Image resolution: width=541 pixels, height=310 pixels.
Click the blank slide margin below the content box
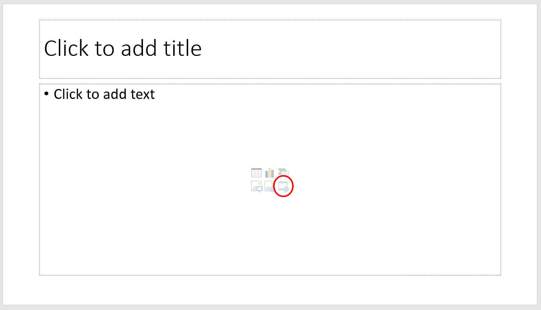pos(270,291)
